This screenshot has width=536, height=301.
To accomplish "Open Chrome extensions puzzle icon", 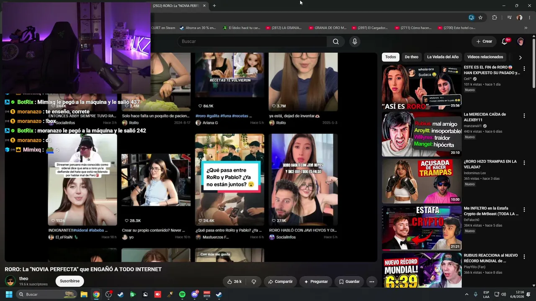I will tap(495, 18).
